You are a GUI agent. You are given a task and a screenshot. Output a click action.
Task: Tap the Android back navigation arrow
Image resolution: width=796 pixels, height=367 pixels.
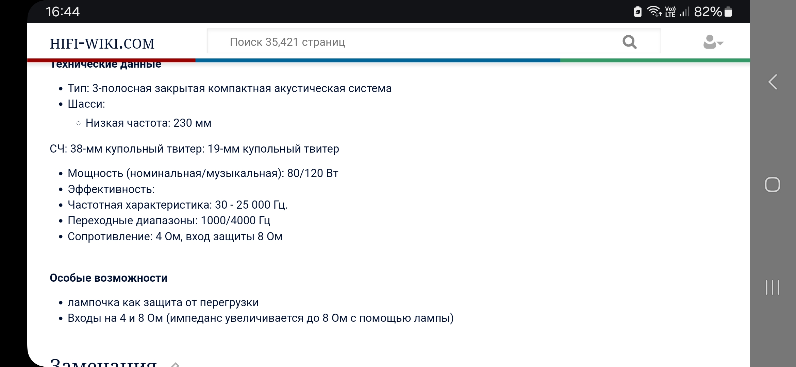773,82
